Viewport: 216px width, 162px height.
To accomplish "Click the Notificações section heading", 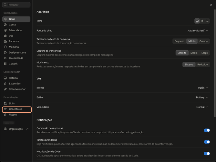I will [x=44, y=120].
